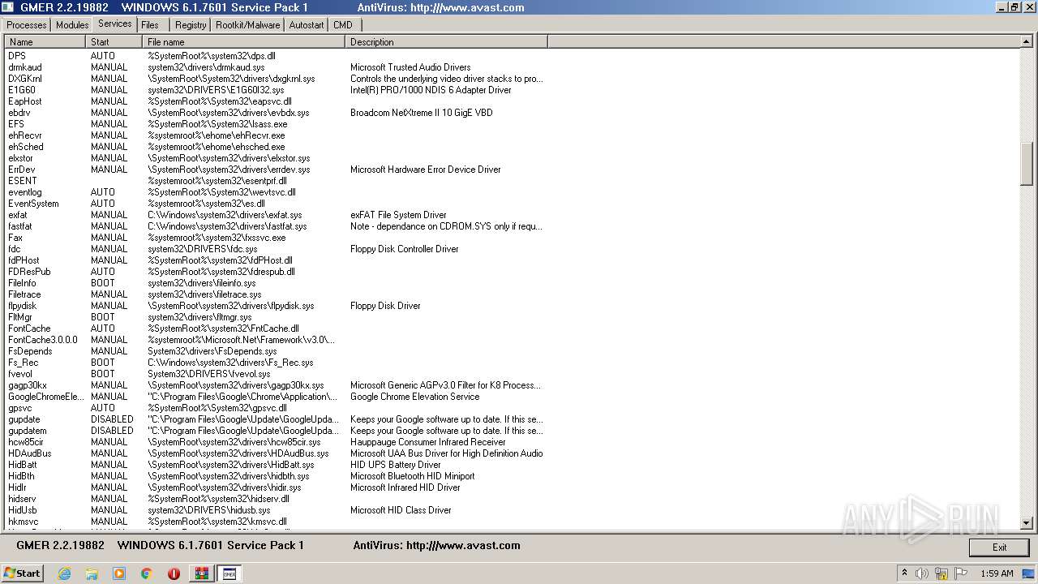Select the ErrDev service row
The height and width of the screenshot is (584, 1038).
276,170
